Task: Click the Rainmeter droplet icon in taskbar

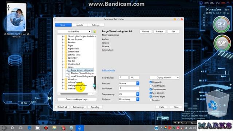Action: [x=80, y=128]
